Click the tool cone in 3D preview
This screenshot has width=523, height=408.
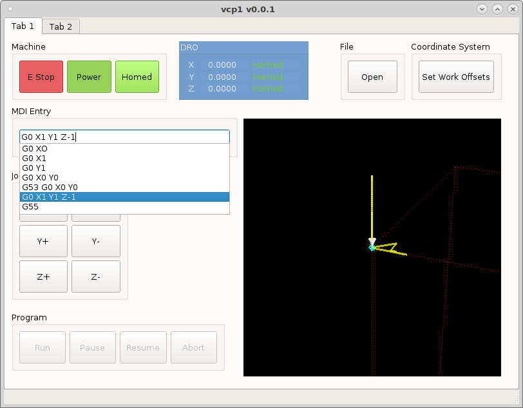click(372, 242)
